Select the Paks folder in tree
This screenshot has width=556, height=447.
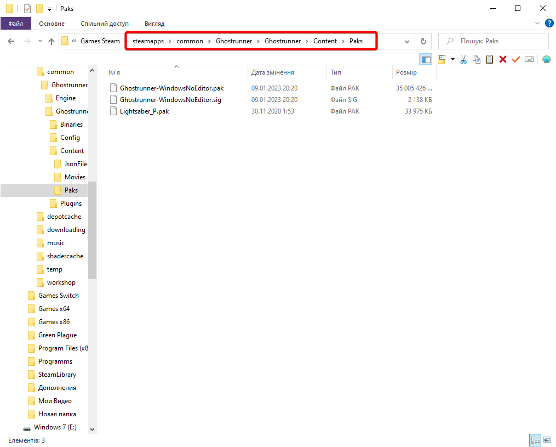44,190
